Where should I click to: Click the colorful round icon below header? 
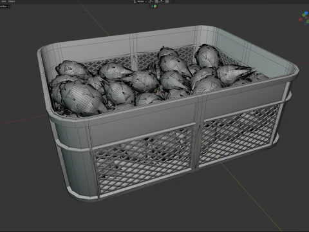point(155,6)
